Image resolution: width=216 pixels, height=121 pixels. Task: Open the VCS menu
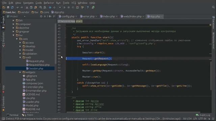74,3
